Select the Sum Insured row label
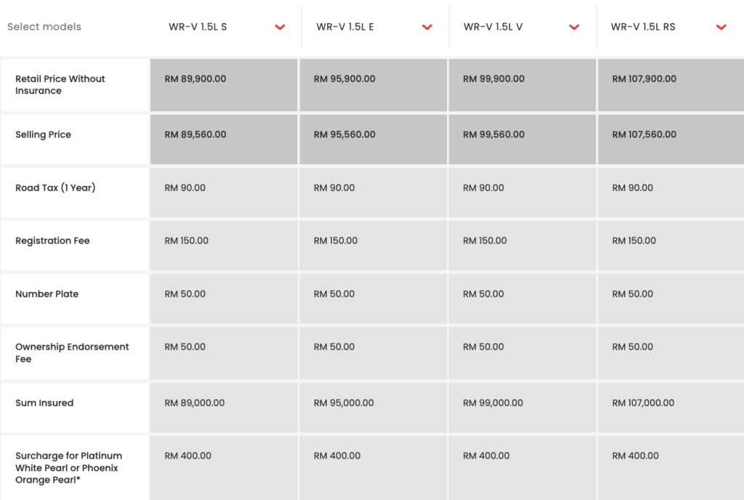Screen dimensions: 744x500 click(44, 403)
